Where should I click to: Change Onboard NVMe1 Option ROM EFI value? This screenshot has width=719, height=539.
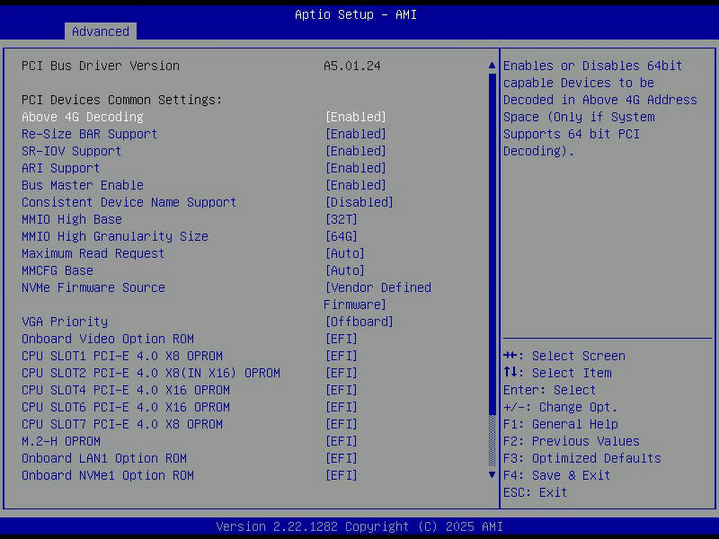pyautogui.click(x=342, y=475)
